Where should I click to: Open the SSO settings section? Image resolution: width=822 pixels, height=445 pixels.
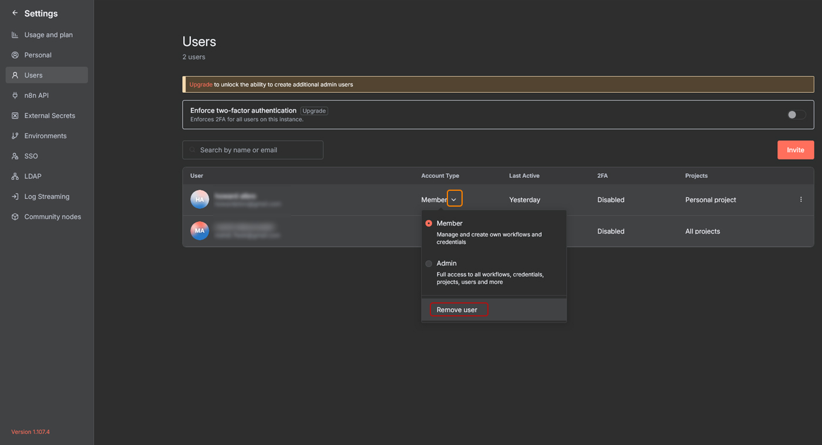(x=31, y=156)
